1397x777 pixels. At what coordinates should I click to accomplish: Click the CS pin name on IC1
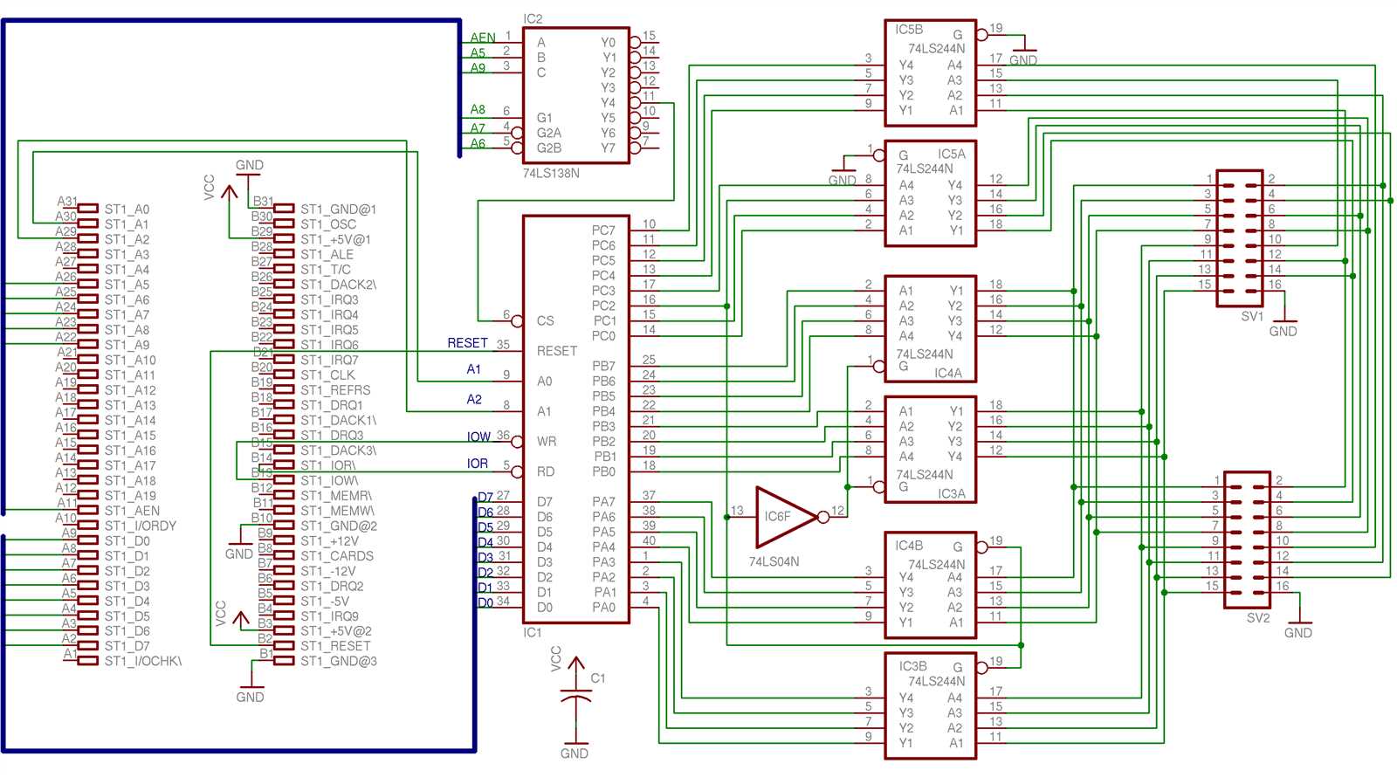(x=546, y=321)
